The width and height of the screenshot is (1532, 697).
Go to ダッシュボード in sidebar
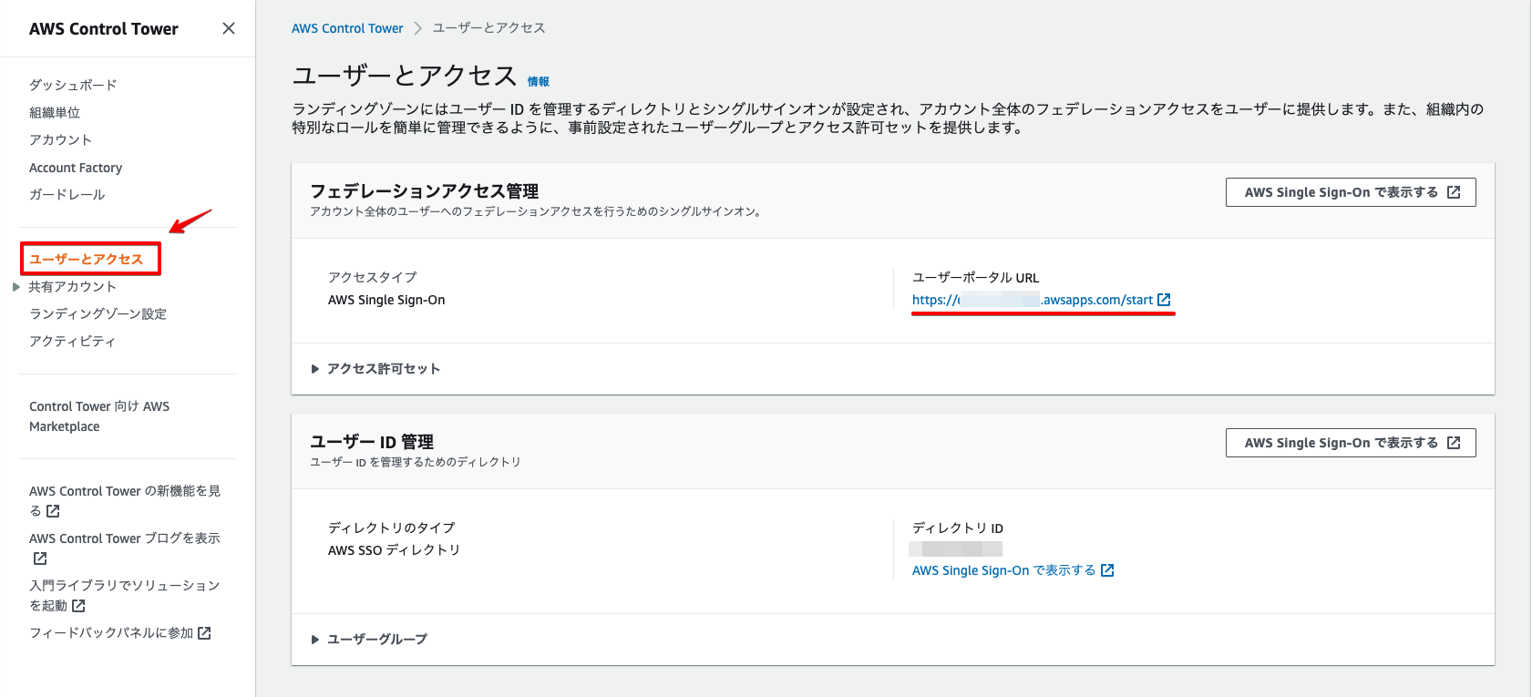(73, 85)
